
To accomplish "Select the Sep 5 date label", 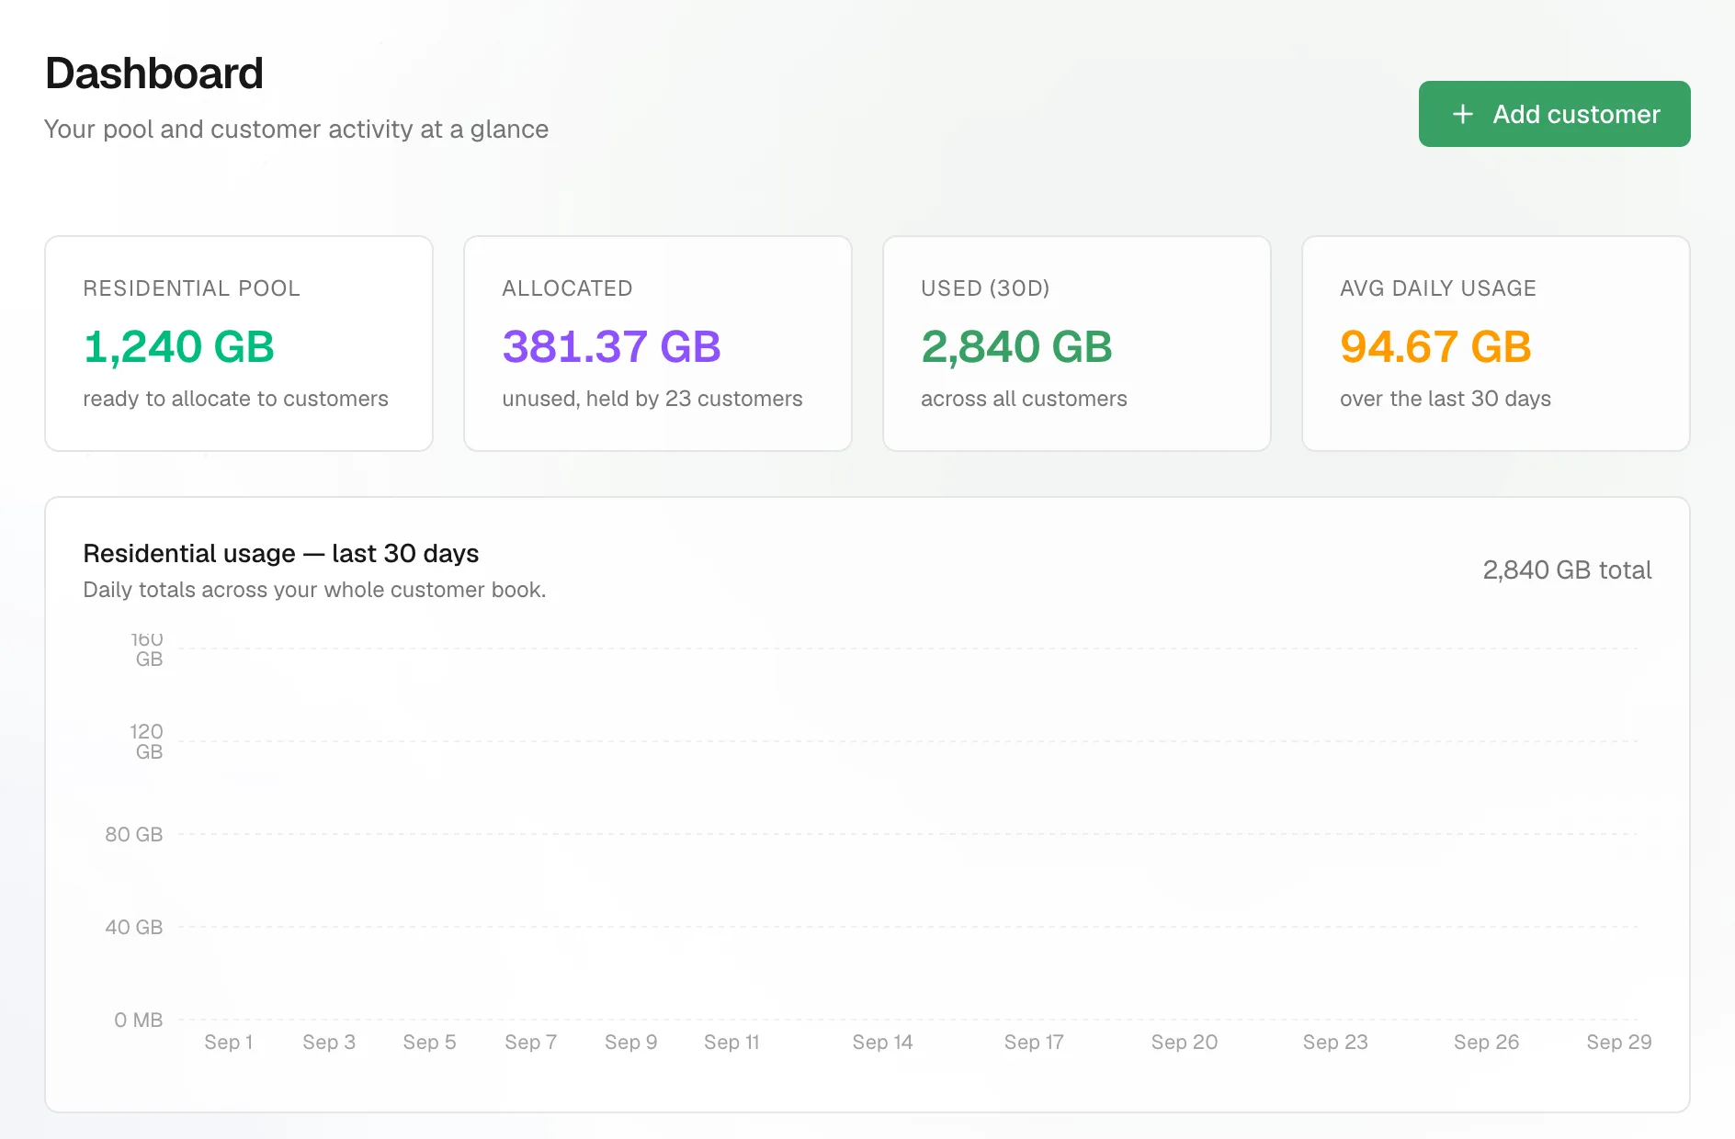I will pos(429,1042).
